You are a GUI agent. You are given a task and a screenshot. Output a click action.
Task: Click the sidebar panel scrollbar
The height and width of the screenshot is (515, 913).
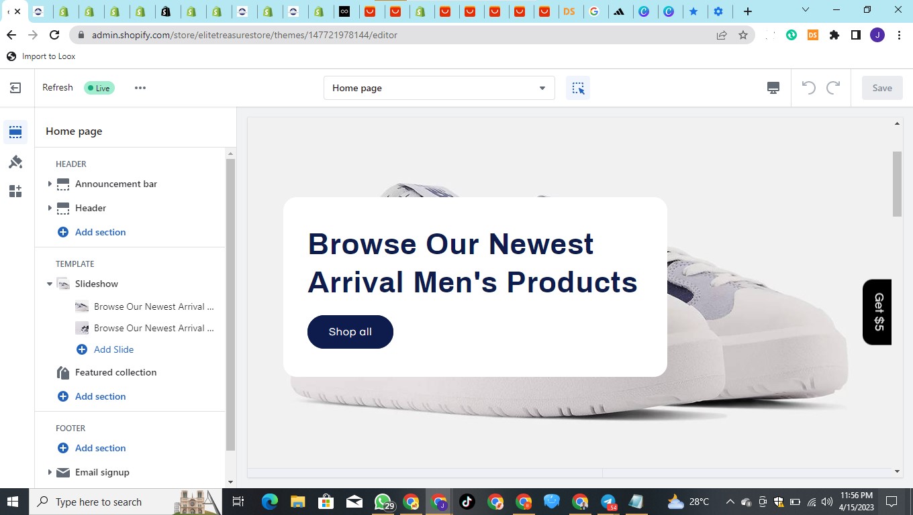pyautogui.click(x=230, y=305)
